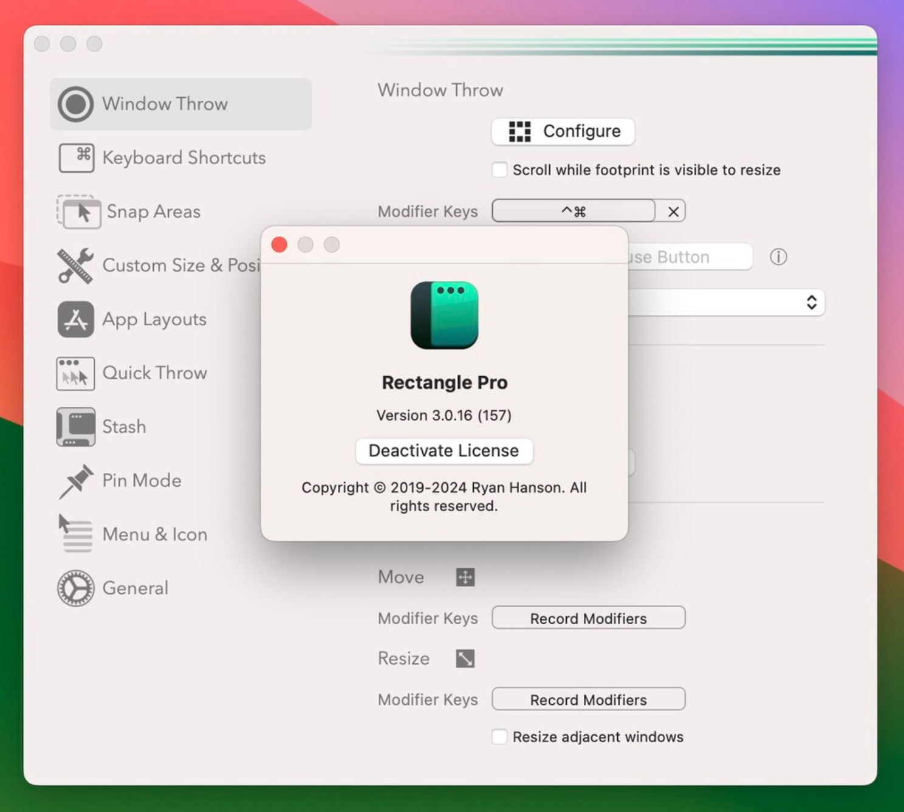The width and height of the screenshot is (904, 812).
Task: Click the info icon beside mouse button field
Action: [x=778, y=257]
